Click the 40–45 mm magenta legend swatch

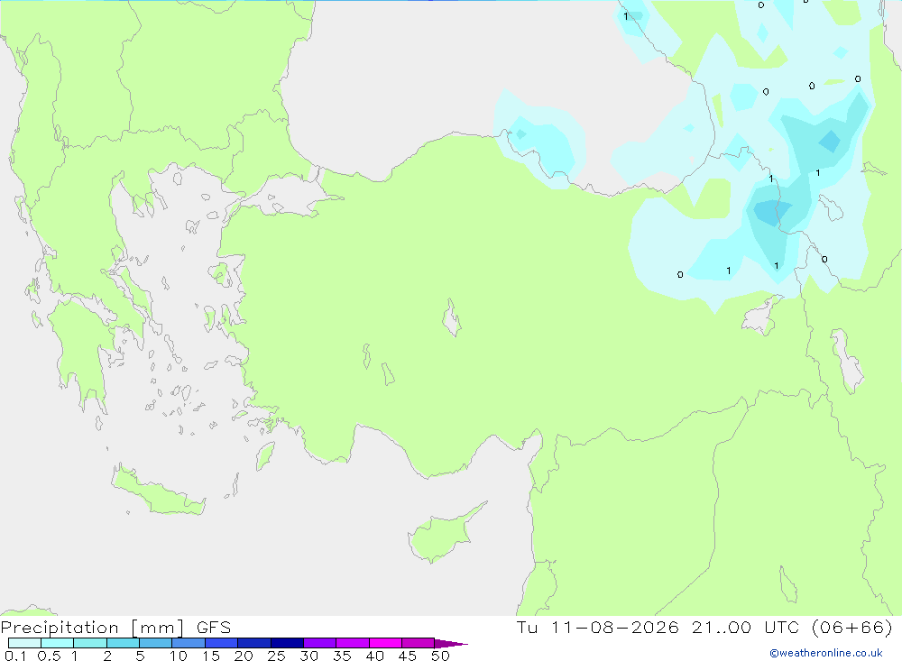coord(385,643)
